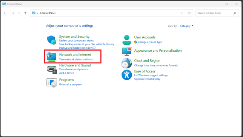Open Network and Internet heading
Screen dimensions: 243x137
[75, 55]
